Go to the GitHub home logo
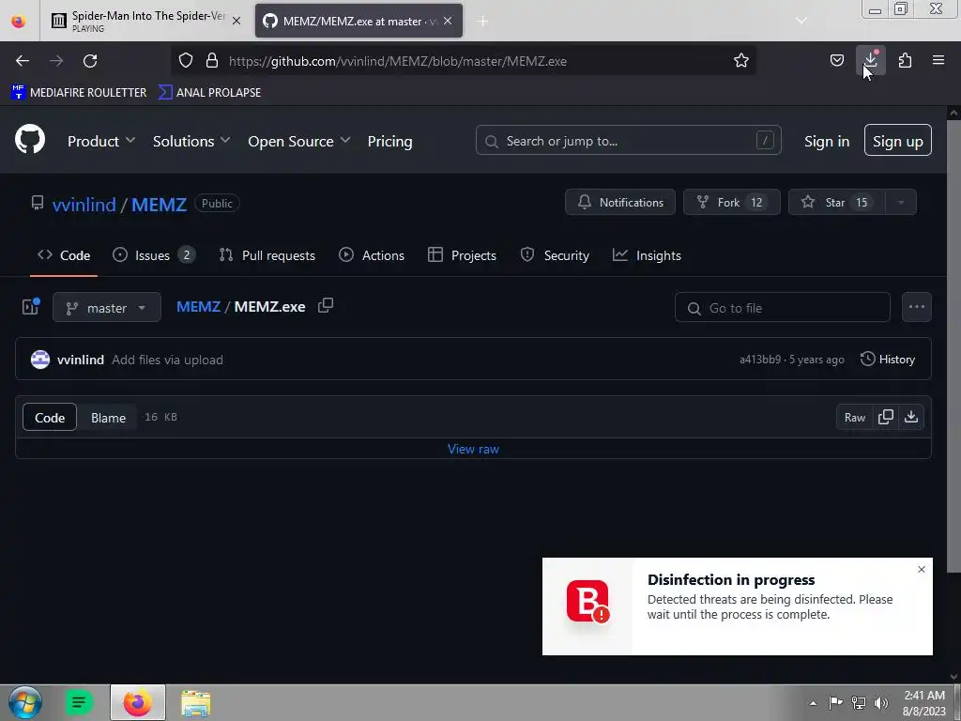Viewport: 961px width, 721px height. pos(30,140)
